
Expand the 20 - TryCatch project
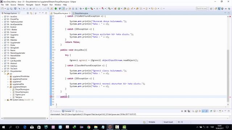tap(3, 69)
